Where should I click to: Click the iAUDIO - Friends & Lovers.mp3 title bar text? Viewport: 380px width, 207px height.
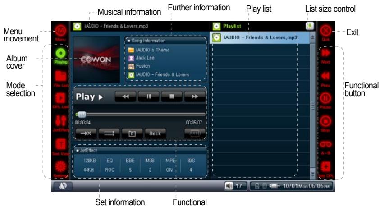[116, 26]
